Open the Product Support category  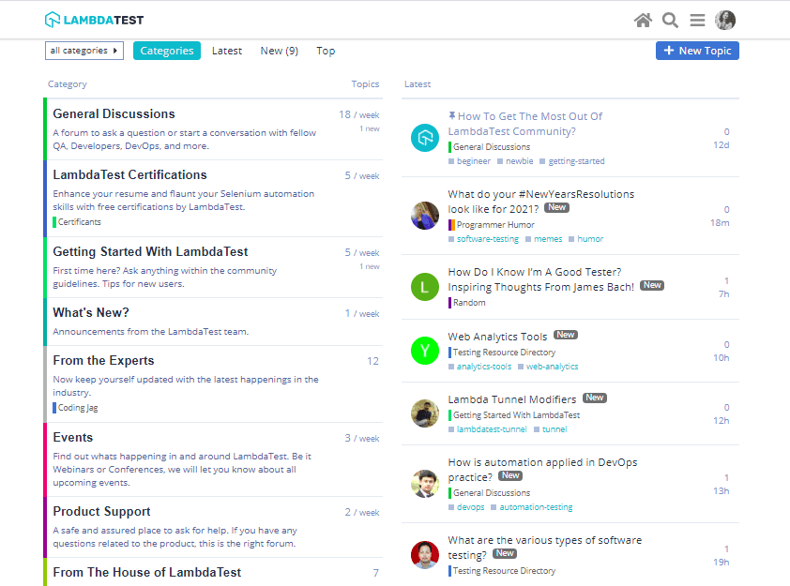[101, 512]
